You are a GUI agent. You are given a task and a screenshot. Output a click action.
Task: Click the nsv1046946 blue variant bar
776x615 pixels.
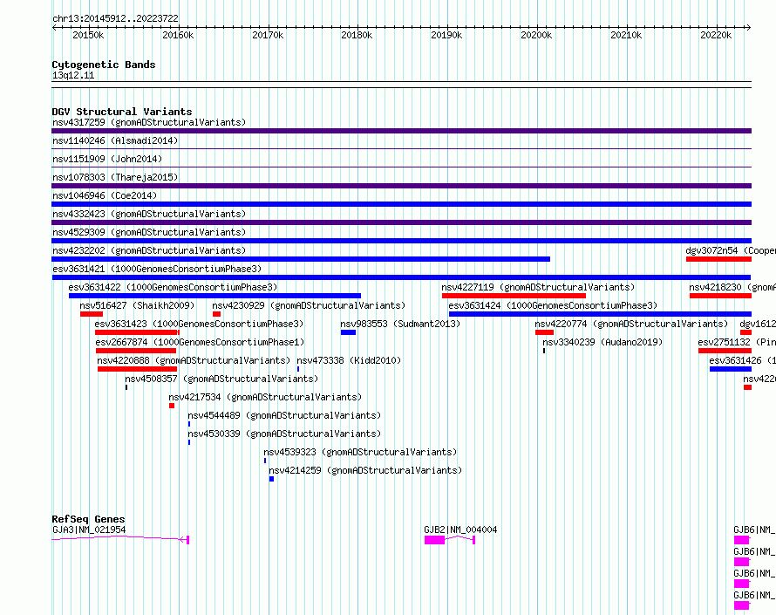pos(401,204)
